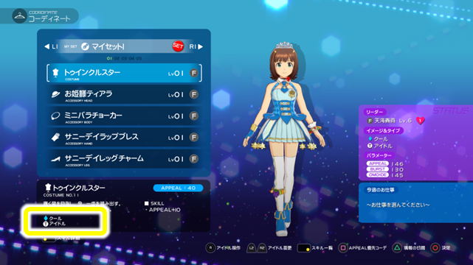The image size is (473, 265).
Task: Click the set page indicator 01 02 03 04 05
Action: pyautogui.click(x=124, y=58)
